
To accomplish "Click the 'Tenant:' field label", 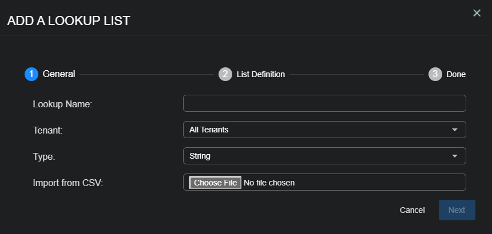I will [47, 130].
